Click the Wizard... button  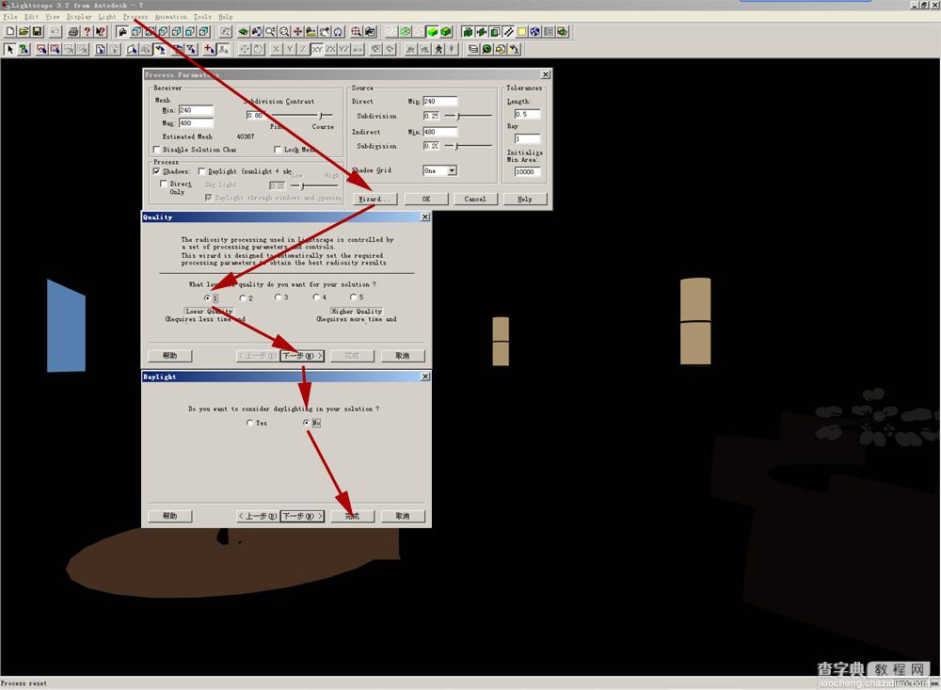(375, 199)
